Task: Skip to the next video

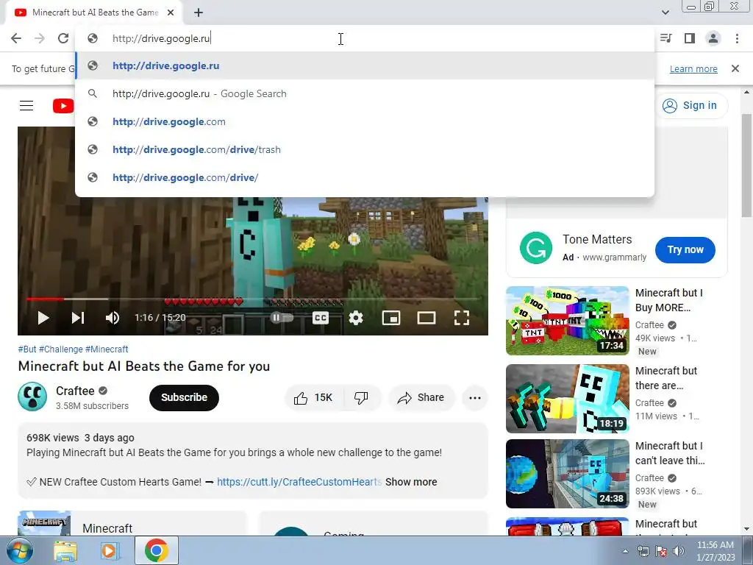Action: click(78, 318)
